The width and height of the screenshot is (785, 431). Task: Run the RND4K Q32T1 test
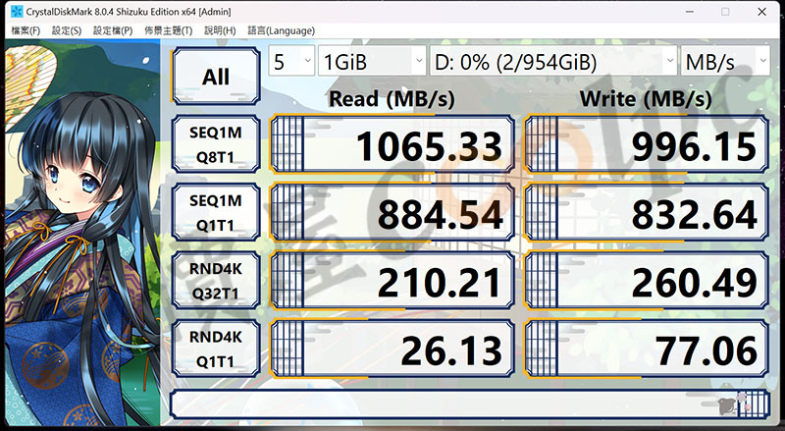[x=216, y=281]
